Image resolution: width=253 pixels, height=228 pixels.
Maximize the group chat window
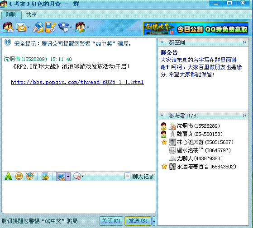point(229,3)
